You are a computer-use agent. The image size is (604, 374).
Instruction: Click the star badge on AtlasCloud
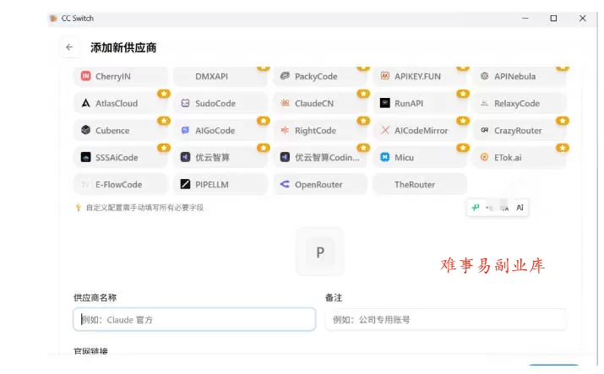[x=164, y=94]
